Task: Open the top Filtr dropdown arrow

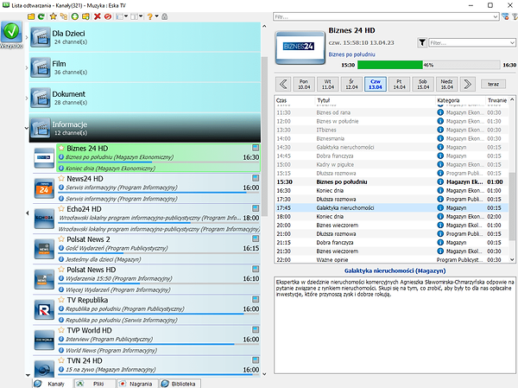Action: click(x=496, y=16)
